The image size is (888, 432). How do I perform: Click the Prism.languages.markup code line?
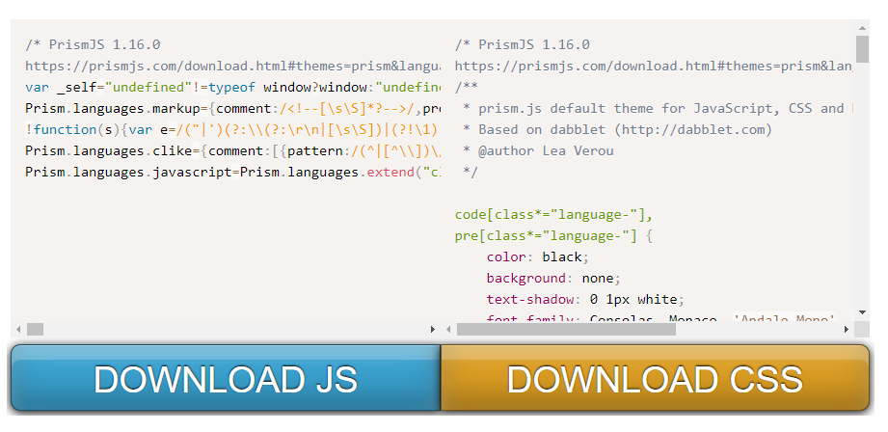tap(232, 109)
